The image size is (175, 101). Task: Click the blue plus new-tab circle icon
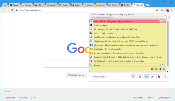point(164,69)
